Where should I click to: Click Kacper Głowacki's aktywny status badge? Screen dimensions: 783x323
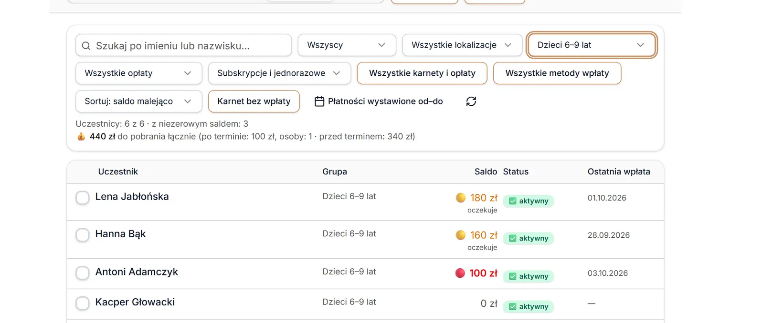point(529,306)
